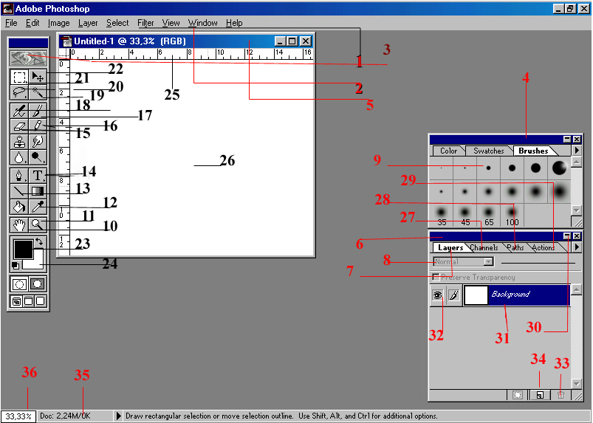This screenshot has width=593, height=423.
Task: Click the Doc: 2,24M/0K status readout
Action: tap(65, 416)
